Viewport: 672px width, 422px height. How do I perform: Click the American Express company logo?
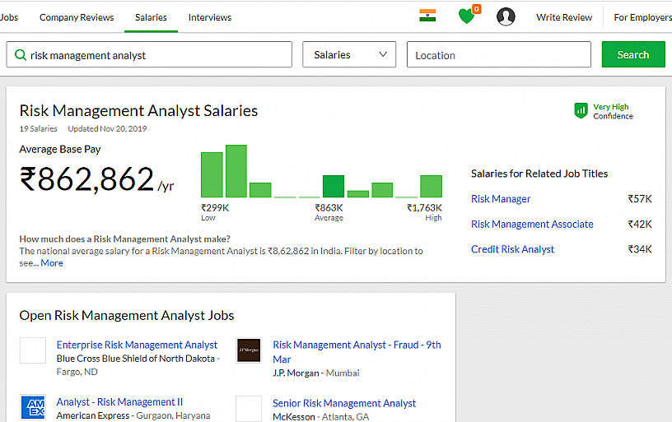pos(33,407)
